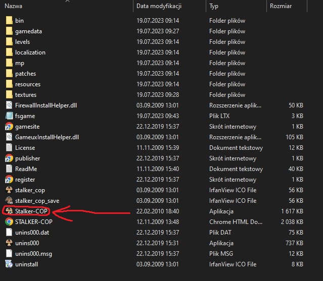Click the License text document icon
The width and height of the screenshot is (323, 281).
[9, 148]
